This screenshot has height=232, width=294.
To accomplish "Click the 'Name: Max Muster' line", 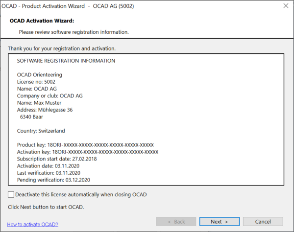I will tap(39, 103).
